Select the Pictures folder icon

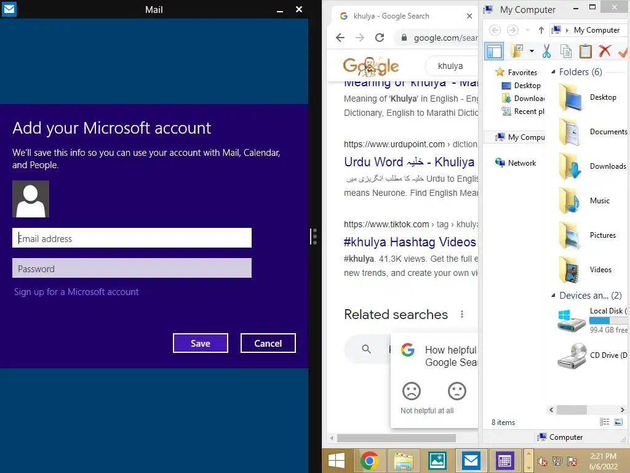coord(570,236)
